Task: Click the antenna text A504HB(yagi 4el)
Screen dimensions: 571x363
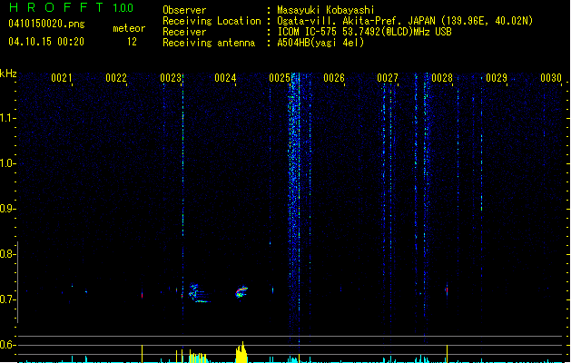Action: tap(320, 43)
